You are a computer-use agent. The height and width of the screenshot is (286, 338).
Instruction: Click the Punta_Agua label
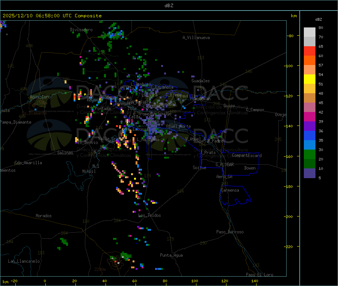click(171, 255)
